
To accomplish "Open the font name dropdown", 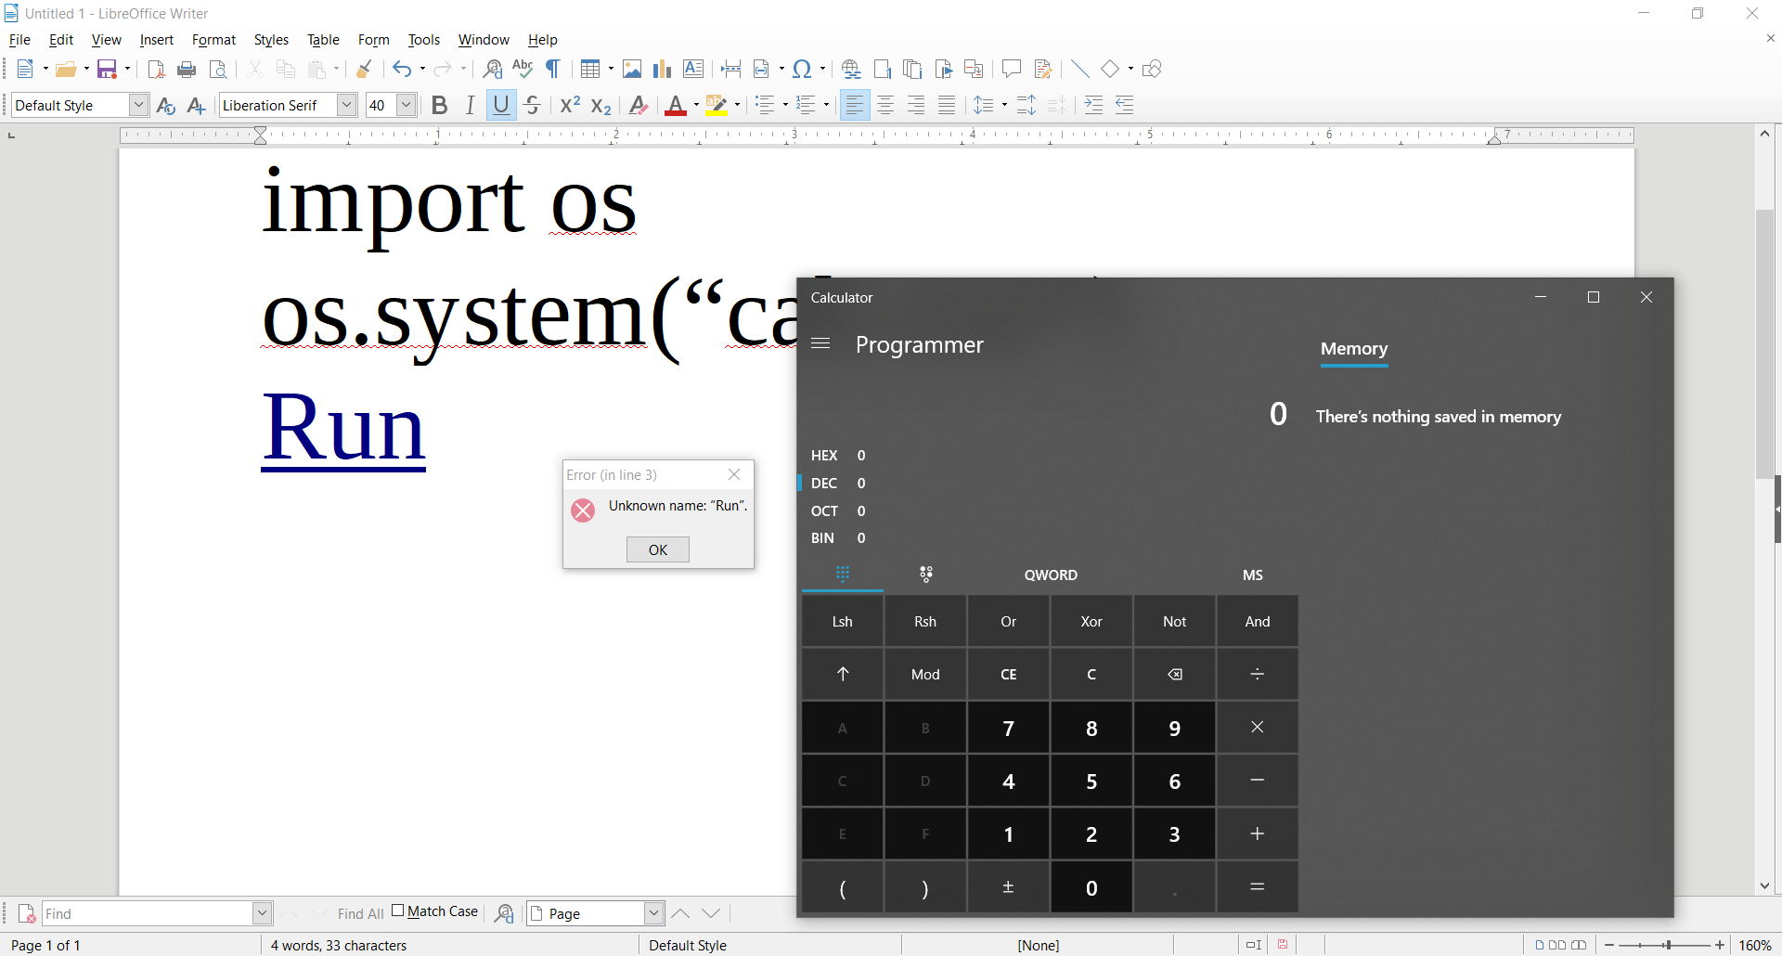I will [346, 105].
